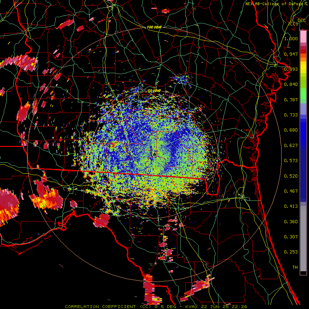Select the 0.307 scale value
Image resolution: width=309 pixels, height=309 pixels.
click(291, 237)
